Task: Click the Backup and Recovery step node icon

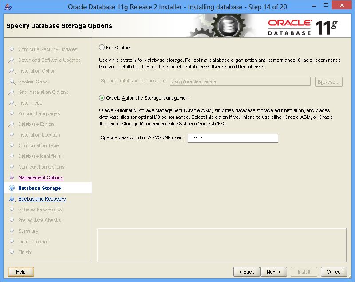Action: (x=12, y=199)
